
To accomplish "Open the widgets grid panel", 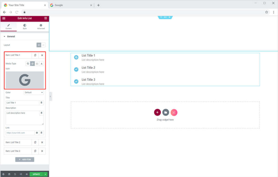I will 45,18.
